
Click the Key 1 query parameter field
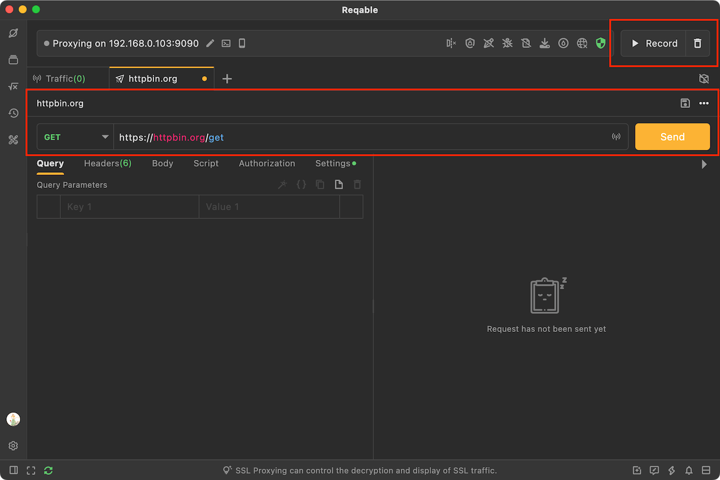[129, 207]
